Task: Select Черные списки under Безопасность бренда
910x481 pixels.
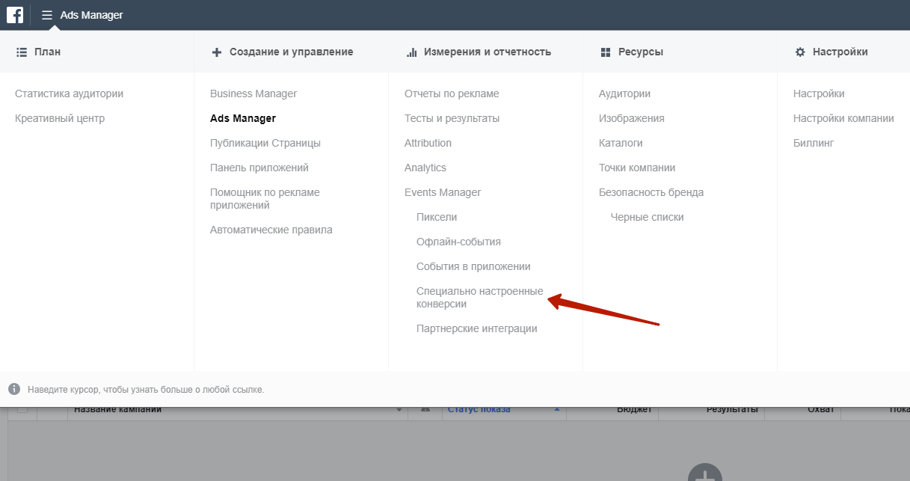Action: click(x=648, y=217)
